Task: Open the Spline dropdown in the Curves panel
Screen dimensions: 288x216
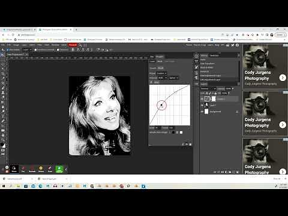Action: tap(173, 78)
